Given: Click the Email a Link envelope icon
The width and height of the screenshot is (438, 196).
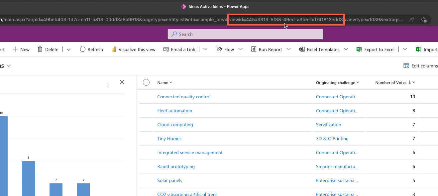Looking at the screenshot, I should pyautogui.click(x=166, y=49).
